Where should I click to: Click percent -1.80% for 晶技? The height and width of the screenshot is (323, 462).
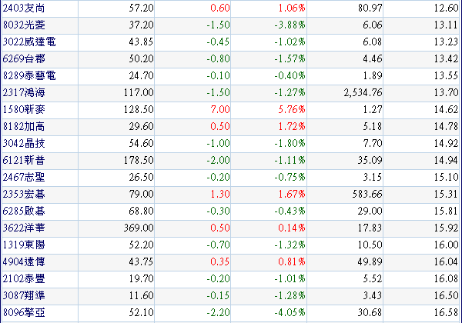point(290,143)
